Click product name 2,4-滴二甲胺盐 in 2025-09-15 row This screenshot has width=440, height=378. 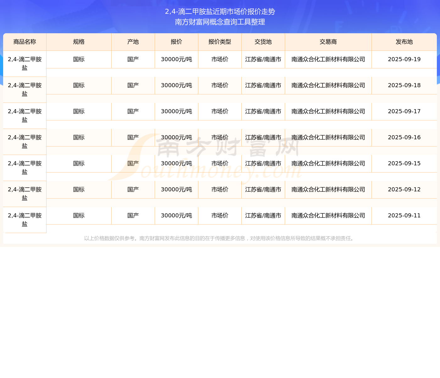25,168
